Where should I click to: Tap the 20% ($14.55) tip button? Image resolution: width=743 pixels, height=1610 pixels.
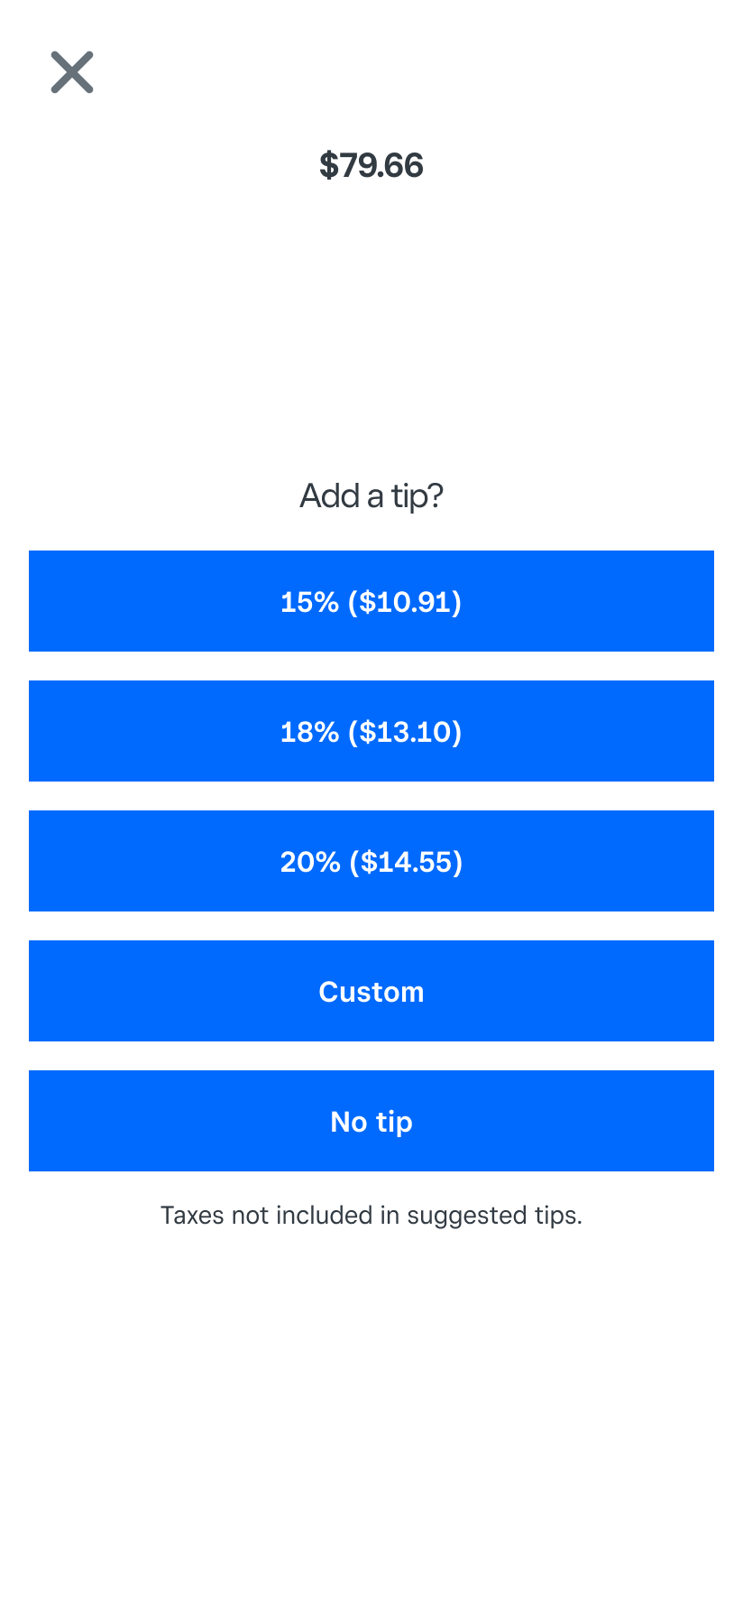coord(371,861)
